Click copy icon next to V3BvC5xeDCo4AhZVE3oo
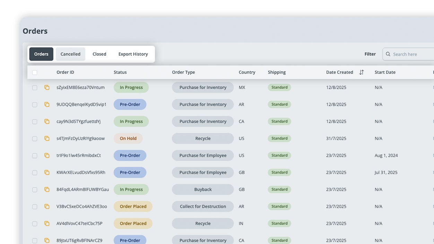 pyautogui.click(x=47, y=207)
